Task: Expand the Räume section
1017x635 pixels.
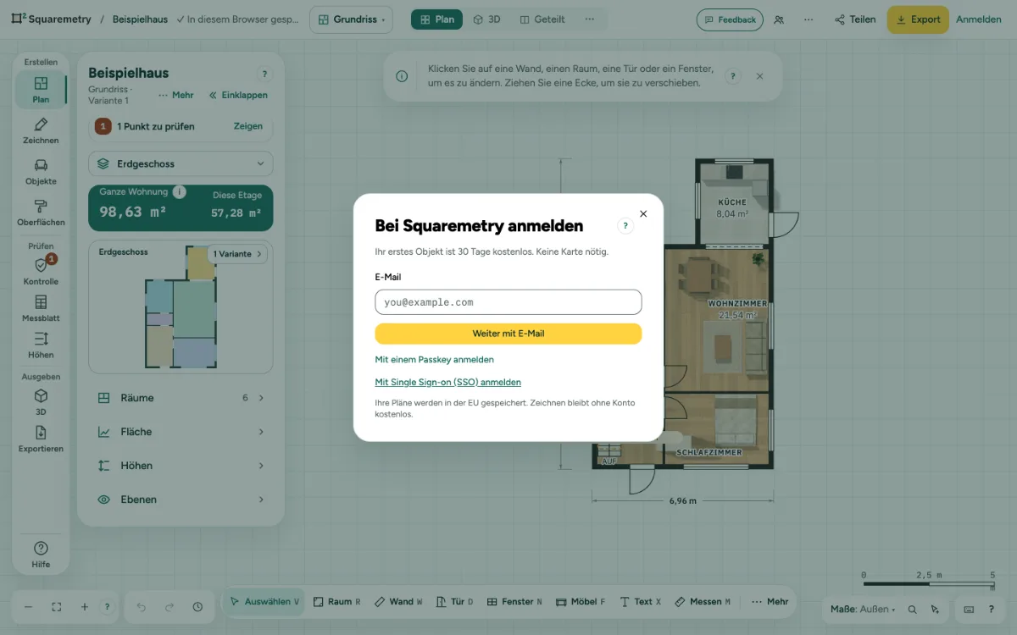Action: point(181,398)
